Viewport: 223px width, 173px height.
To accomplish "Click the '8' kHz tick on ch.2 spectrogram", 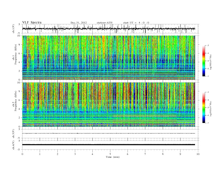I will click(x=19, y=91).
